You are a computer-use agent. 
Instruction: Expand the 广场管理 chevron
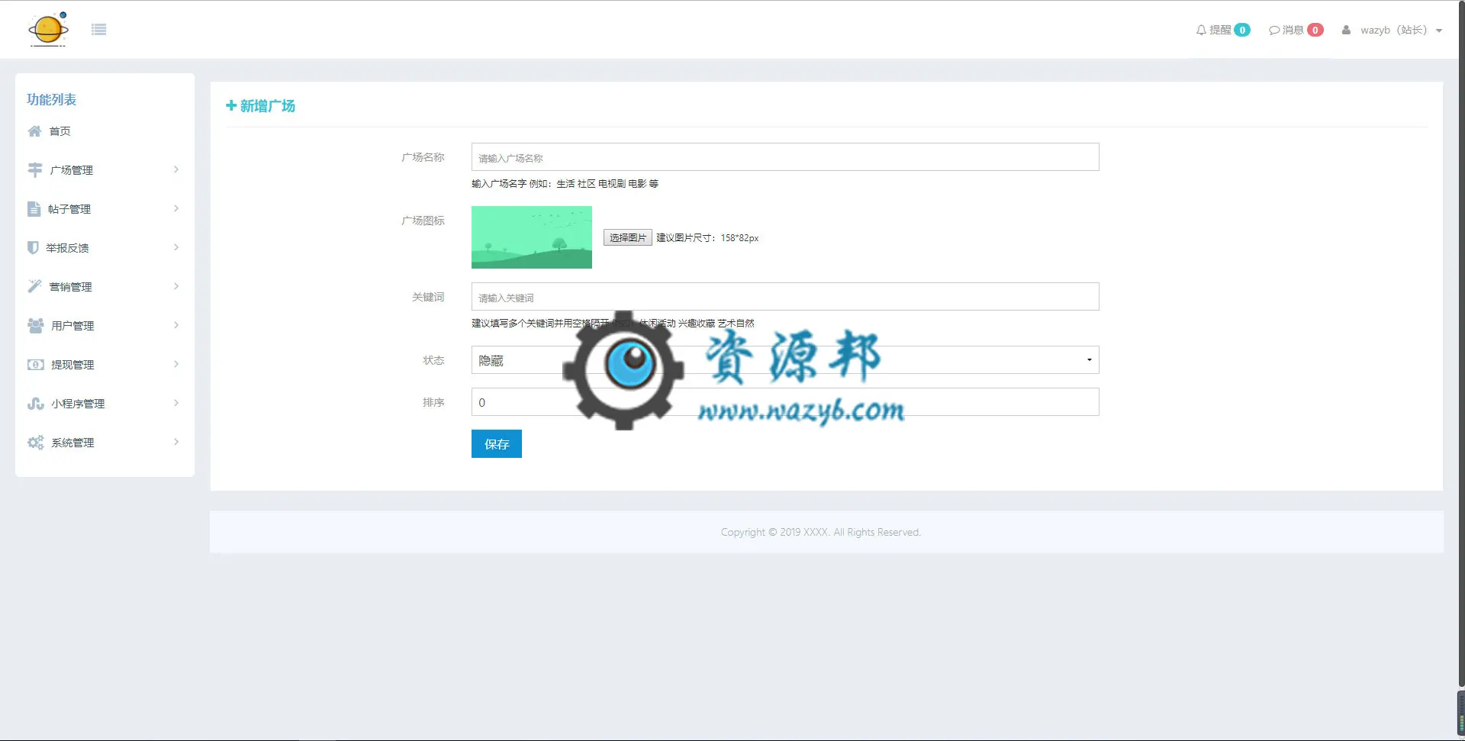point(176,169)
